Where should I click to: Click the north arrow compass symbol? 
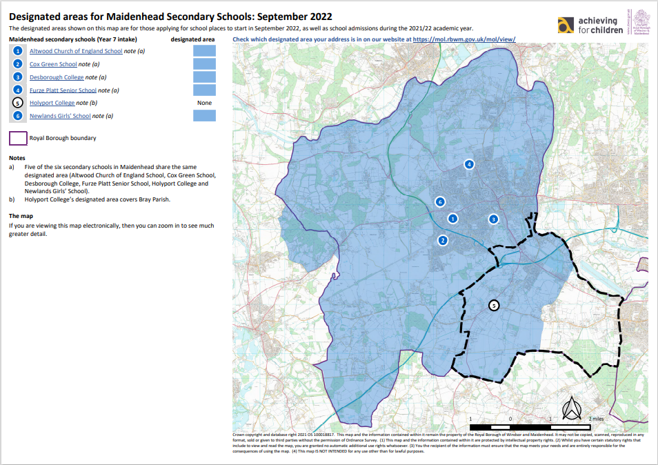click(572, 409)
